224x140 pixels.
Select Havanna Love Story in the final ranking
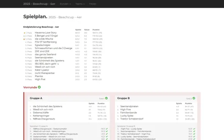46,33
